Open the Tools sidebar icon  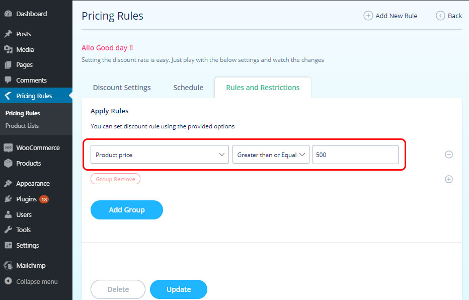pos(8,230)
